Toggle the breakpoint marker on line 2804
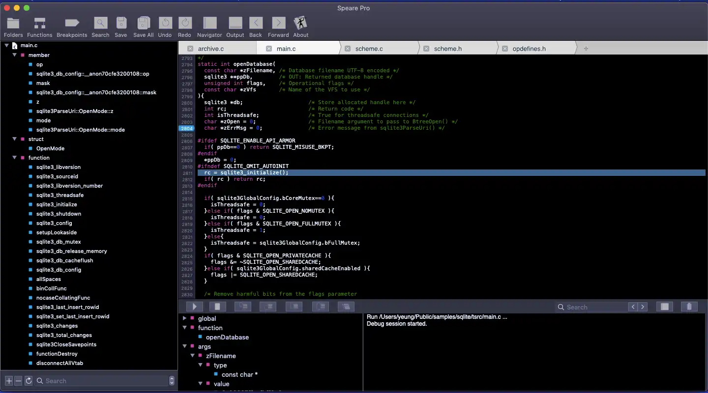This screenshot has width=708, height=393. [x=186, y=128]
